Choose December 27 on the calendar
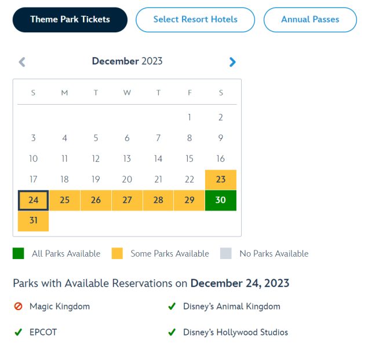Viewport: 368px width, 347px height. coord(127,200)
